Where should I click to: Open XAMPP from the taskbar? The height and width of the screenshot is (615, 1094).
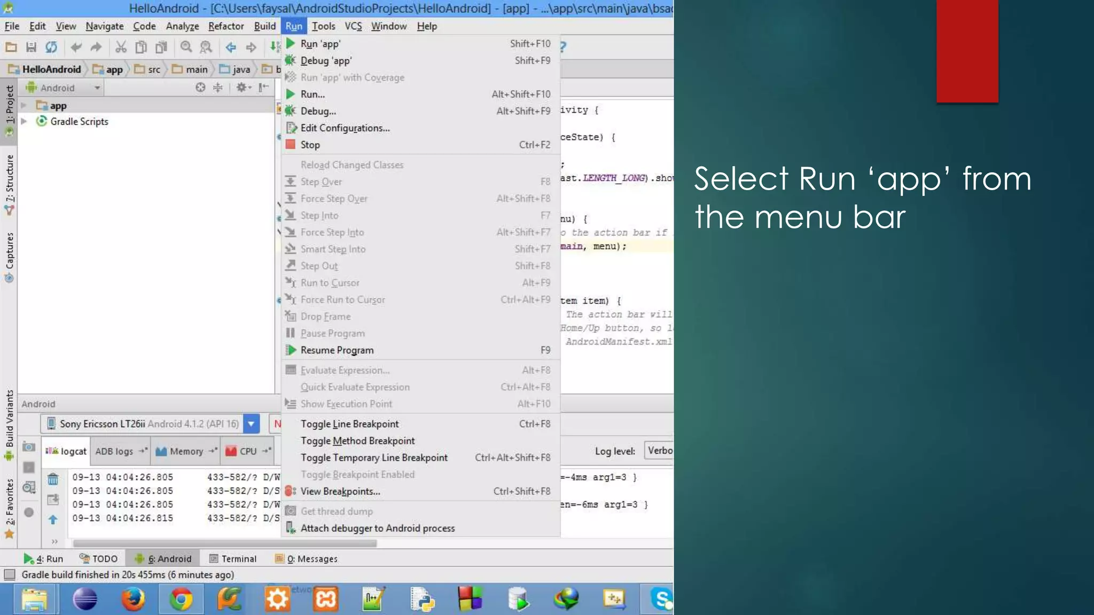tap(326, 599)
